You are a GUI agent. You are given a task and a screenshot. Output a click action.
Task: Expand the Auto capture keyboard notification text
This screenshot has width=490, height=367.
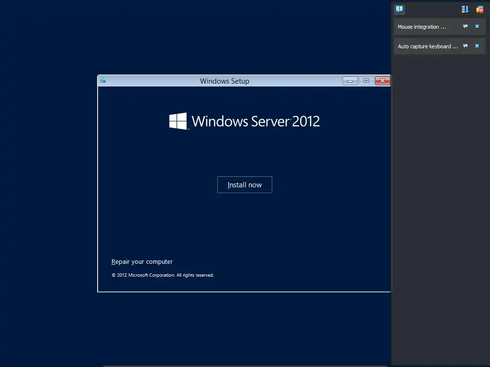click(x=427, y=46)
